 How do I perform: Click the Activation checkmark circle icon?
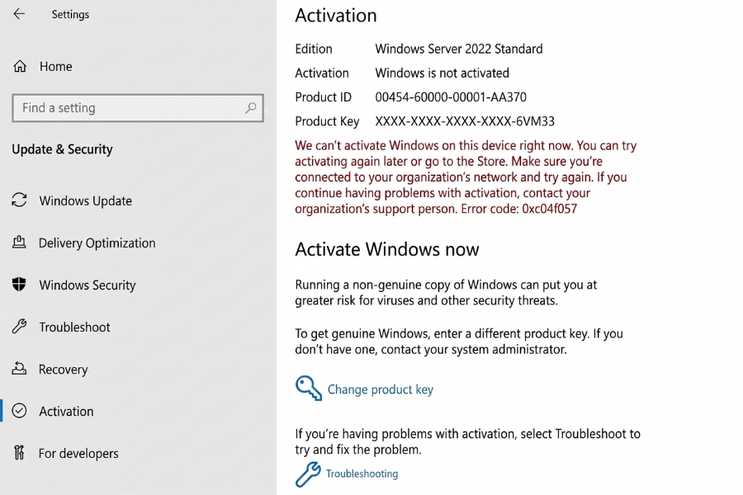tap(20, 411)
